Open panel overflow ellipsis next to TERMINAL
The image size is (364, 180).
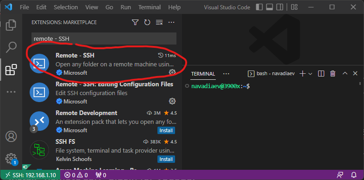pos(226,74)
